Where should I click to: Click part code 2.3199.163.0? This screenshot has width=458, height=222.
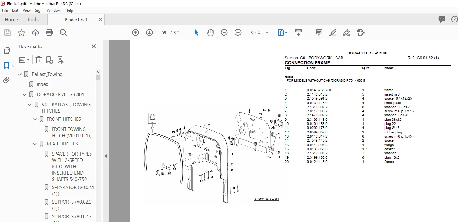[317, 157]
